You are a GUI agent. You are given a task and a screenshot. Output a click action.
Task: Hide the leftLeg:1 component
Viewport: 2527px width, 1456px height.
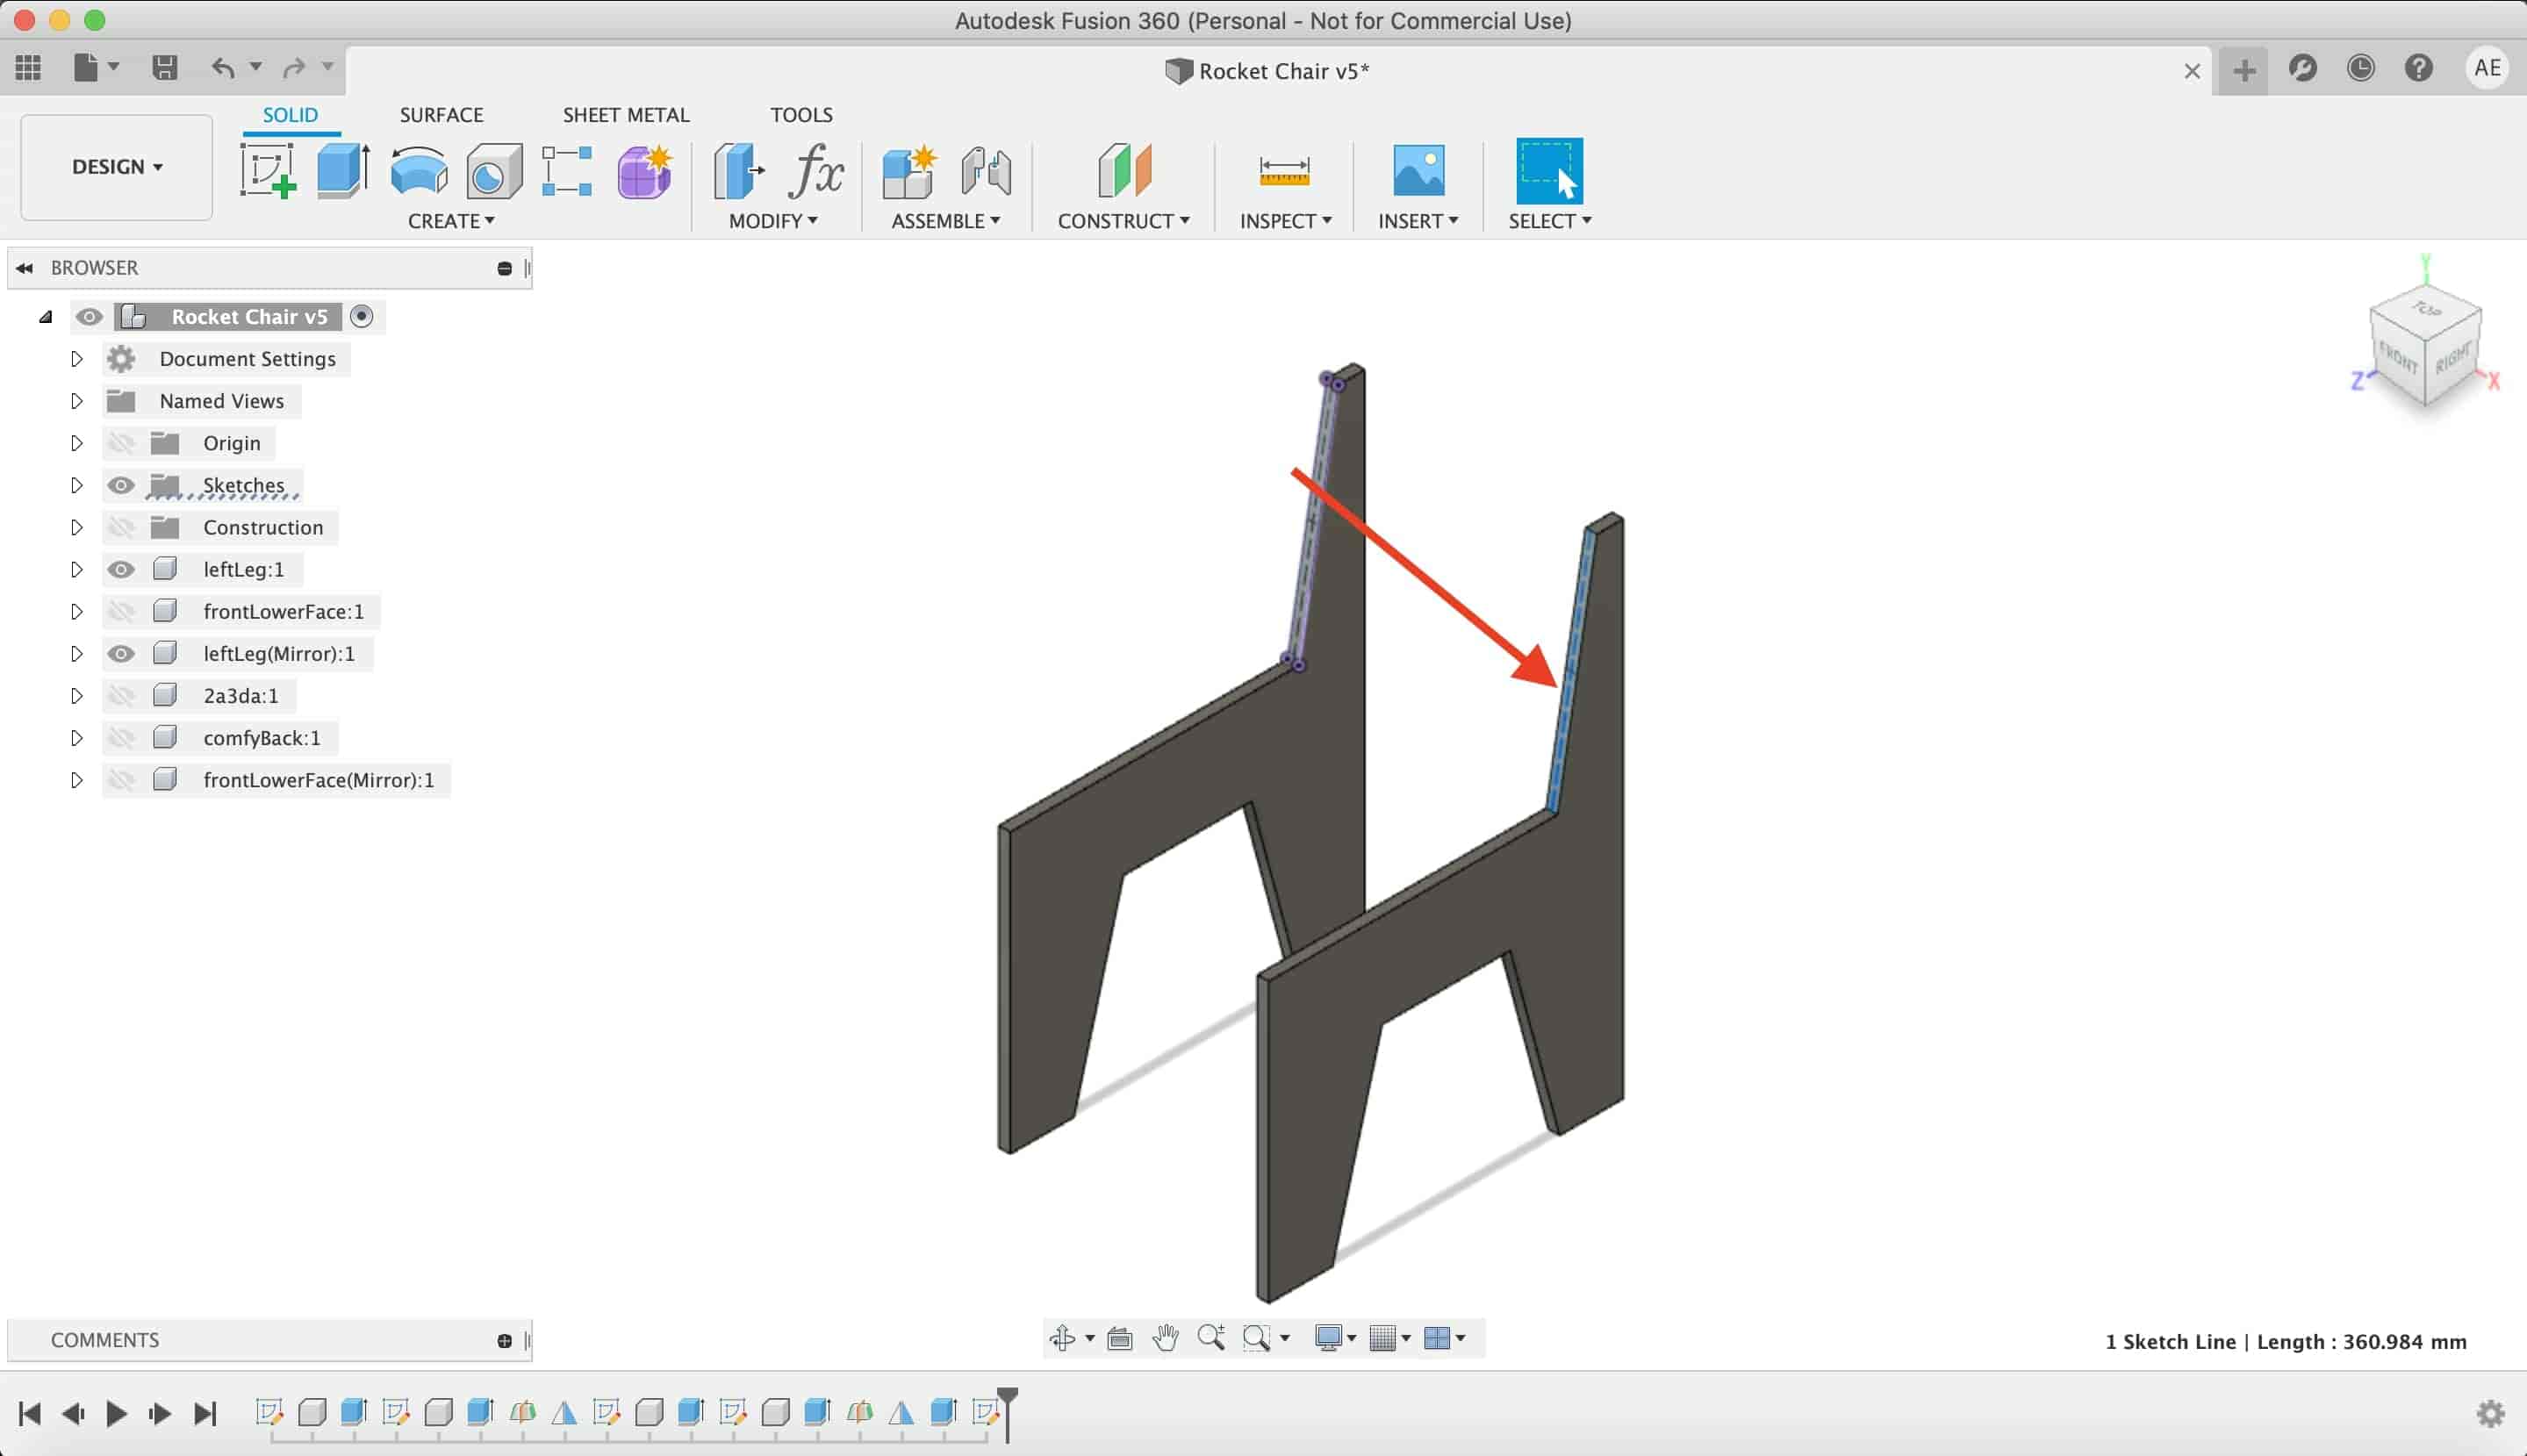(121, 570)
